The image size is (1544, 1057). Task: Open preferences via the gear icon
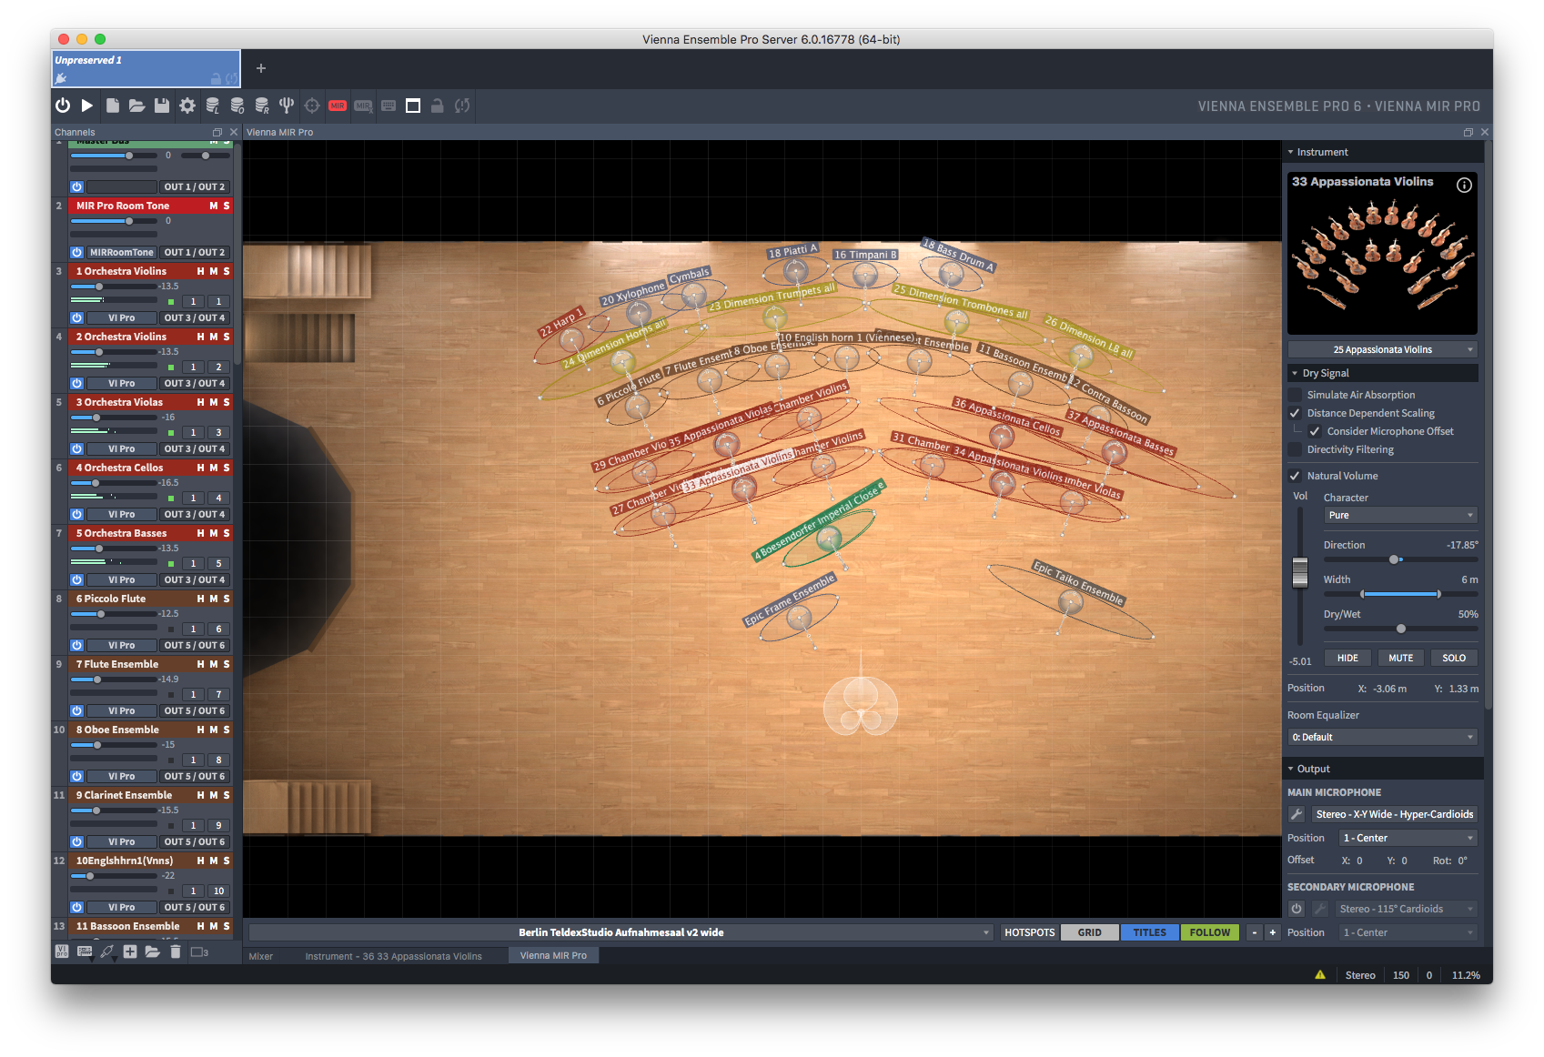click(187, 106)
